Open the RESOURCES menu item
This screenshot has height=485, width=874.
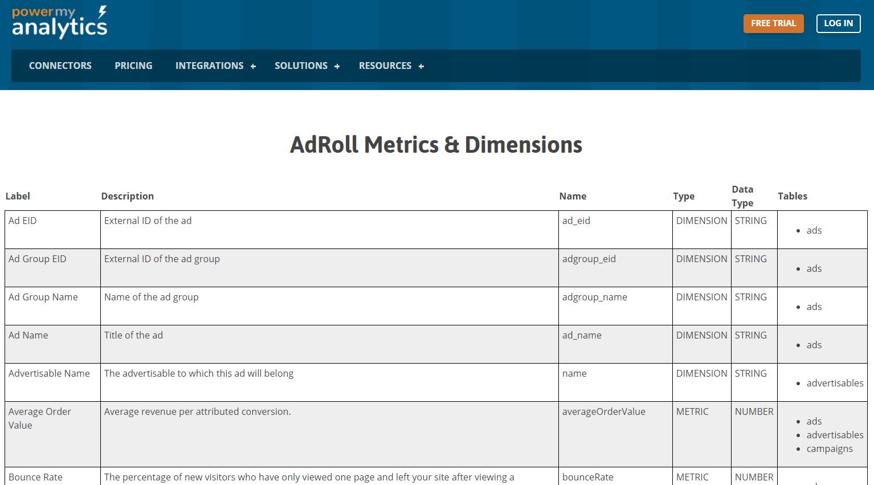click(385, 66)
